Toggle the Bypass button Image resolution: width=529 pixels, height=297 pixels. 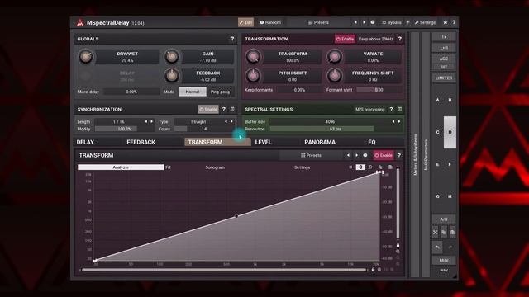tap(391, 22)
